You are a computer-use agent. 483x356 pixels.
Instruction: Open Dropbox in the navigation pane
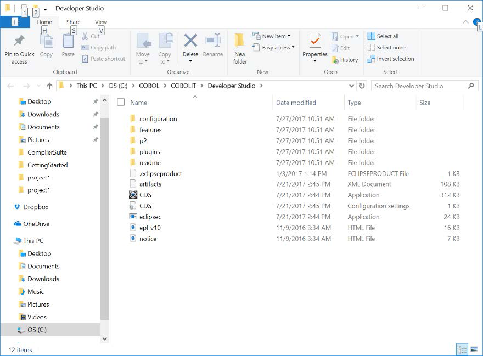pyautogui.click(x=36, y=207)
